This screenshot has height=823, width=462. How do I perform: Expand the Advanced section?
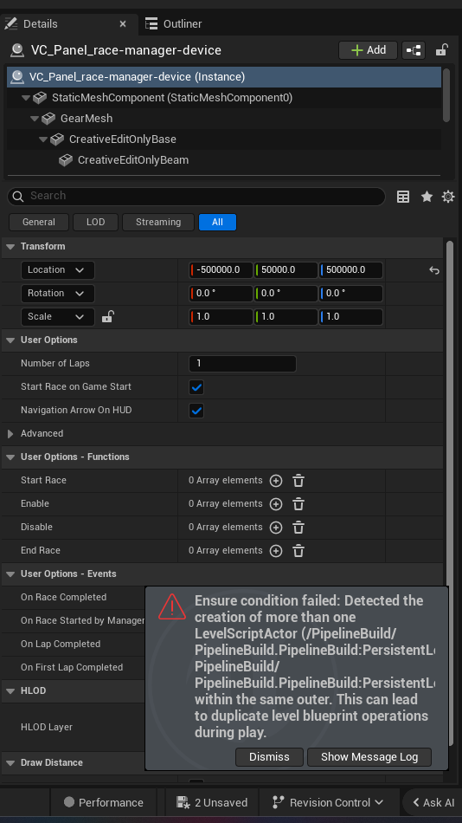10,434
